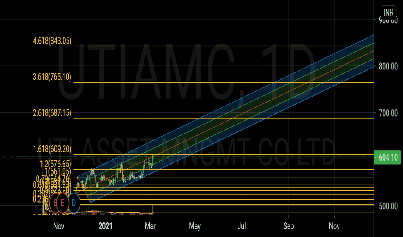Click the 2.618(687.15) Fibonacci level label
Screen dimensions: 403x237
(x=52, y=113)
